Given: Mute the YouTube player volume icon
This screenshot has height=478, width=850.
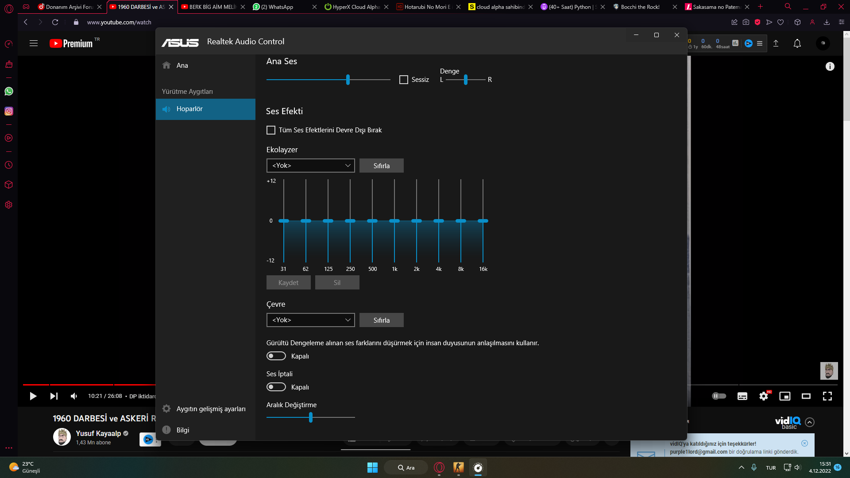Looking at the screenshot, I should pyautogui.click(x=74, y=396).
